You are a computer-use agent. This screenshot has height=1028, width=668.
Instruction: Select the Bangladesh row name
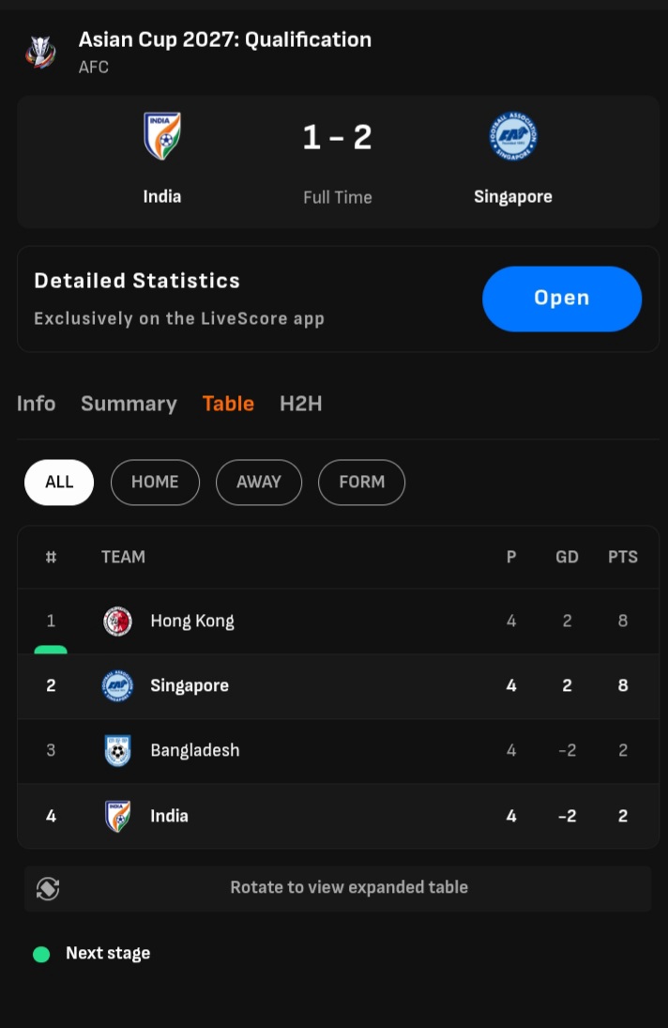(195, 750)
